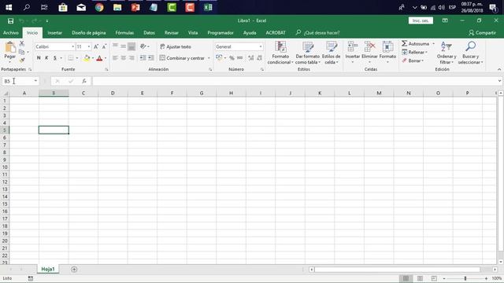The height and width of the screenshot is (283, 504).
Task: Switch to the Datos tab
Action: tap(149, 33)
